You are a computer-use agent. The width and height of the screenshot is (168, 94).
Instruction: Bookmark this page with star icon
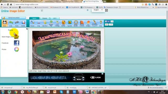143,4
